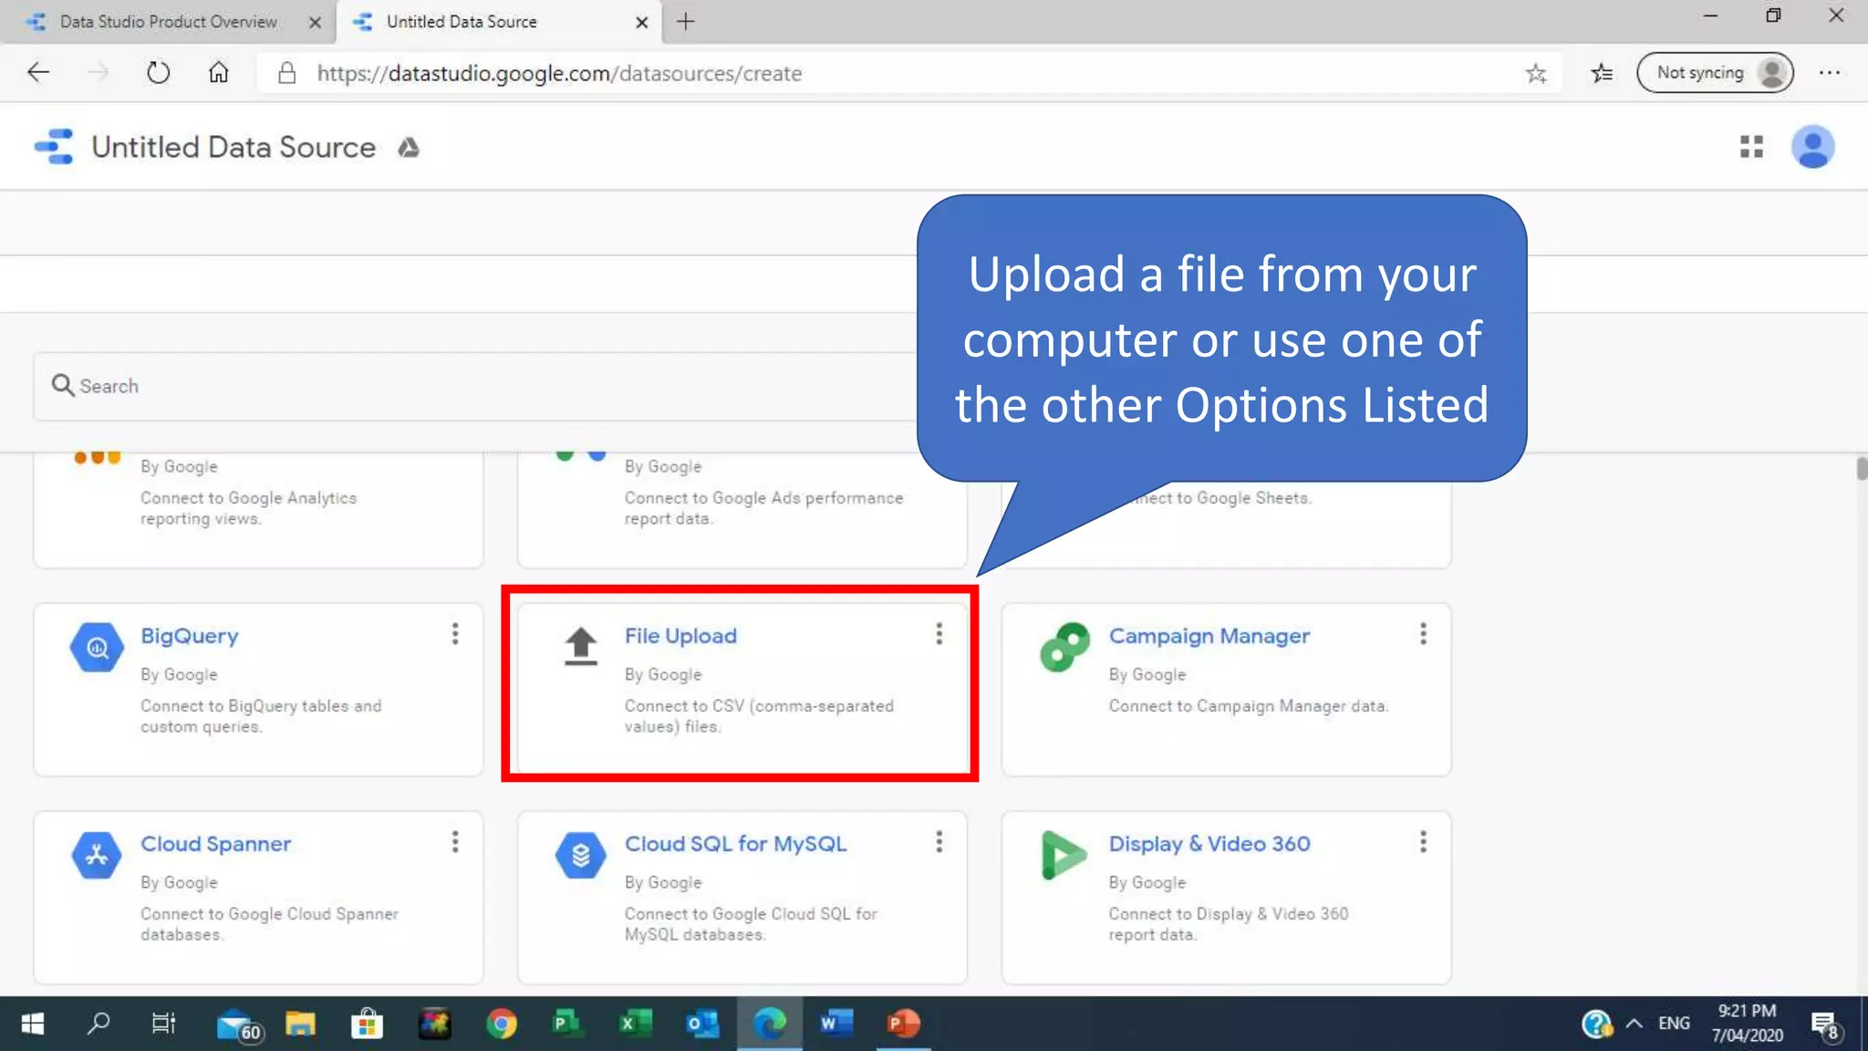
Task: Click the Google Drive icon beside the title
Action: (x=409, y=147)
